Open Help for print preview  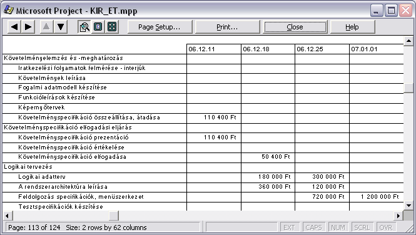pyautogui.click(x=352, y=27)
